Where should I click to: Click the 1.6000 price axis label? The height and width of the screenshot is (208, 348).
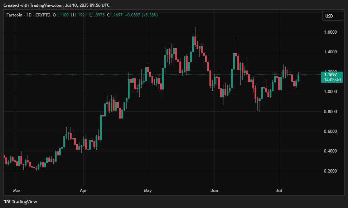[x=330, y=32]
